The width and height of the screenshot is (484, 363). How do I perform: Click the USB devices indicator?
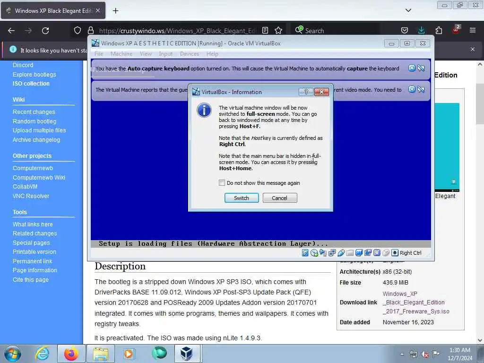(x=341, y=253)
